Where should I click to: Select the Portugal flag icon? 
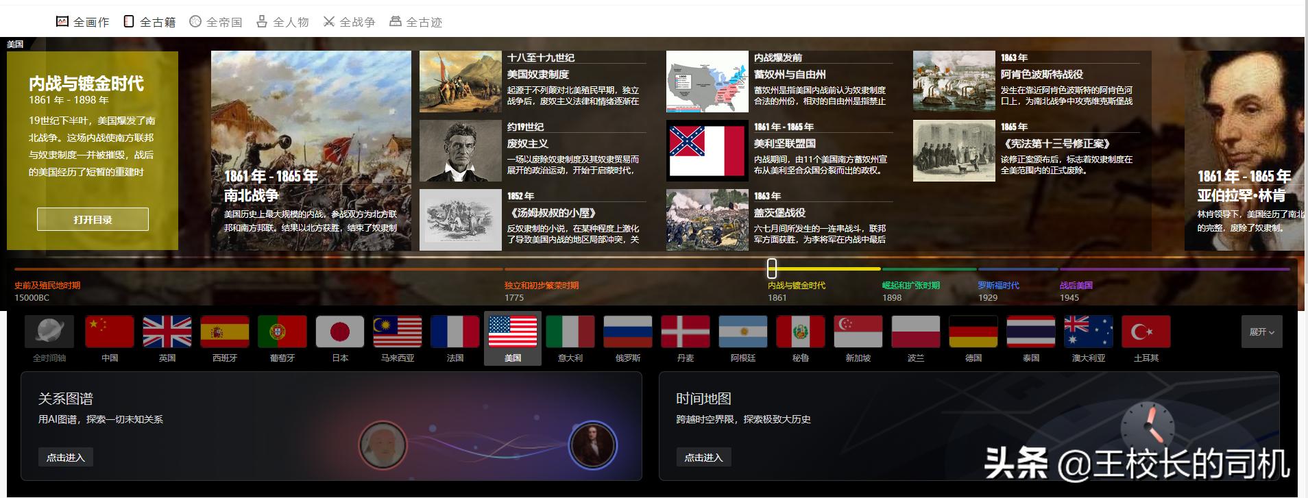click(282, 332)
